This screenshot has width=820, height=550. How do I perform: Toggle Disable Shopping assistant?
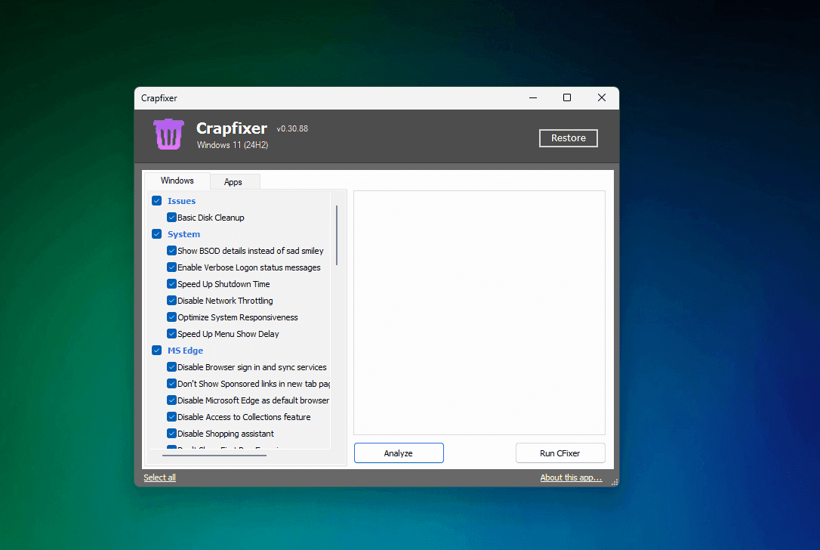tap(171, 433)
